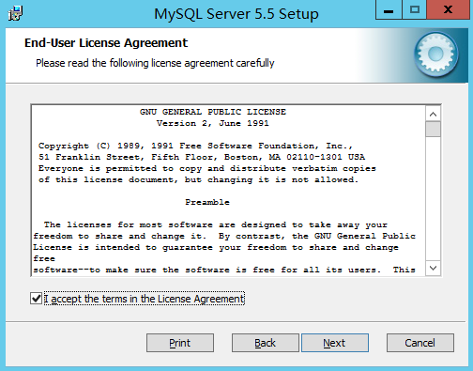Screen dimensions: 473x371
Task: Close the MySQL Server 5.5 Setup dialog
Action: tap(448, 10)
